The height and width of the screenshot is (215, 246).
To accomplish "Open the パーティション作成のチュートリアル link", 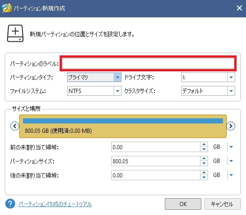I will [55, 204].
